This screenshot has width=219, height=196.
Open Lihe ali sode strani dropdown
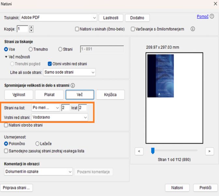tap(69, 72)
